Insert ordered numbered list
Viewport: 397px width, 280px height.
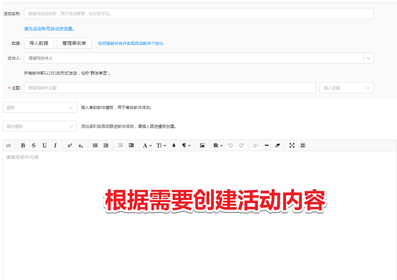(x=106, y=145)
